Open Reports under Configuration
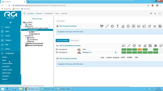 pos(5,79)
